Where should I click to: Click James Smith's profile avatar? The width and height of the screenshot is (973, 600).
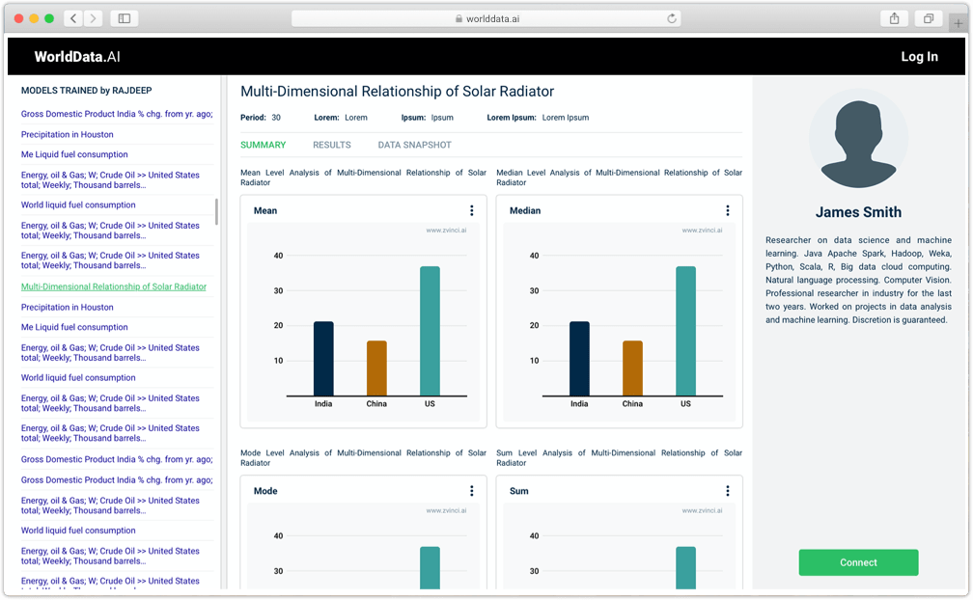858,138
